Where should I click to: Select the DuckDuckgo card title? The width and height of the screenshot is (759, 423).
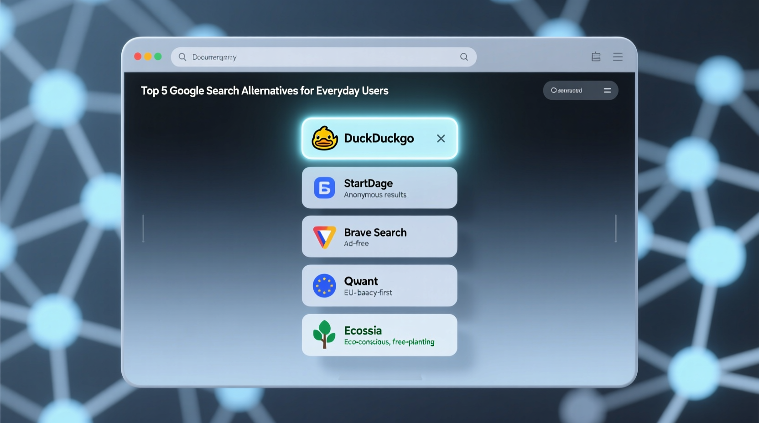coord(379,138)
